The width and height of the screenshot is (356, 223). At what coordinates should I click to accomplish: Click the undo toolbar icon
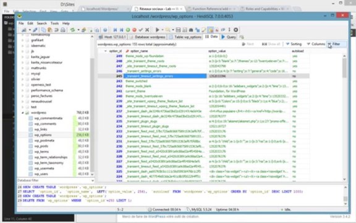pos(56,30)
